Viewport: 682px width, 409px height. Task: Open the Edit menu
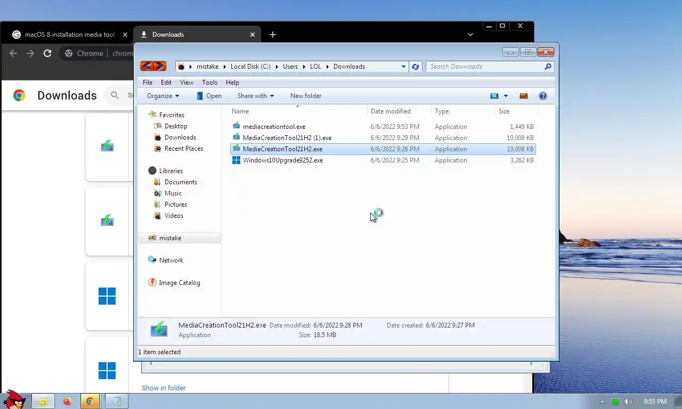tap(166, 83)
